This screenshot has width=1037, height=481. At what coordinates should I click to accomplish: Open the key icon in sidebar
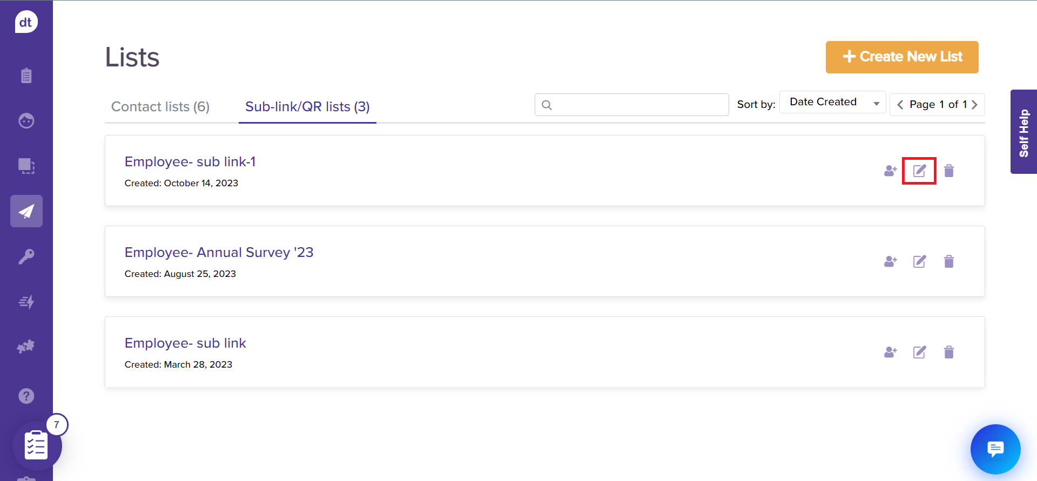pyautogui.click(x=26, y=256)
